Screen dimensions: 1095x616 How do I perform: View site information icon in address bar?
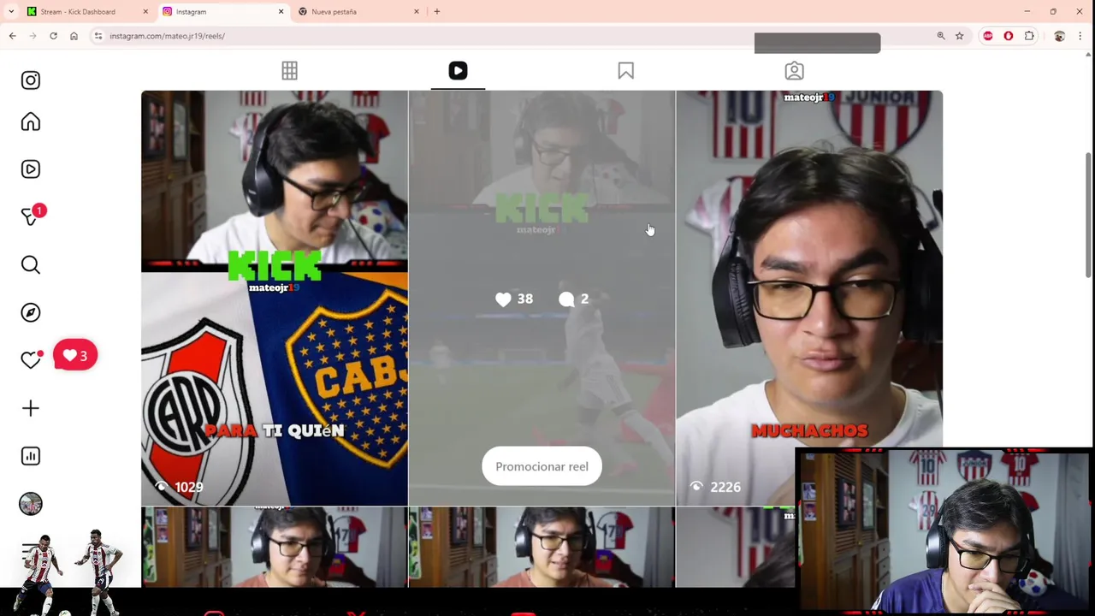pos(98,36)
